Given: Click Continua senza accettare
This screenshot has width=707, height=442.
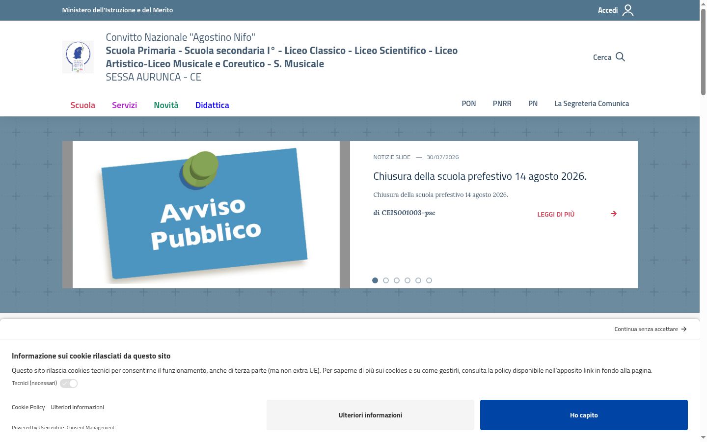Looking at the screenshot, I should click(646, 329).
